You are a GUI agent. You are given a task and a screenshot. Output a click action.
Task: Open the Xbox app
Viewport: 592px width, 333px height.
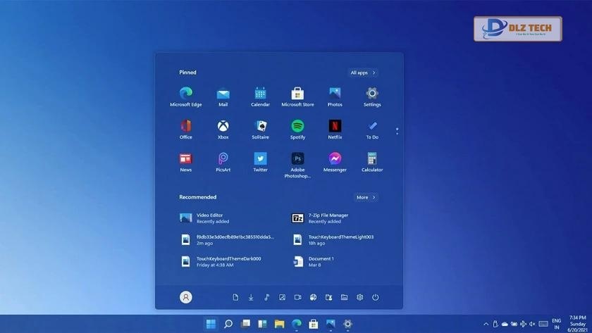(x=223, y=126)
